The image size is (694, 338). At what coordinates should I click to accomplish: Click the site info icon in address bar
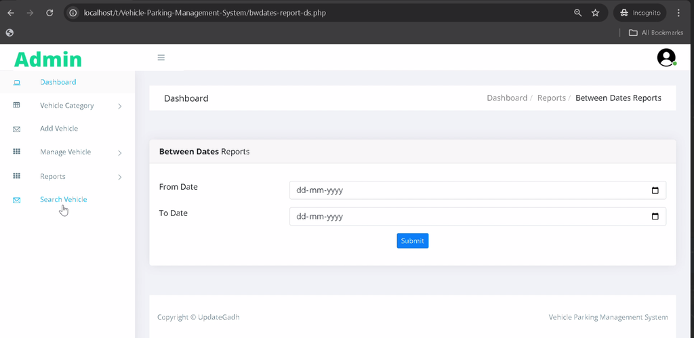pos(73,13)
